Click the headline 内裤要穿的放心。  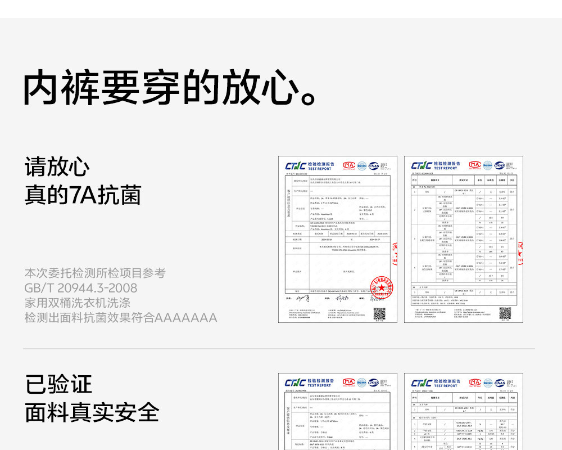point(170,88)
